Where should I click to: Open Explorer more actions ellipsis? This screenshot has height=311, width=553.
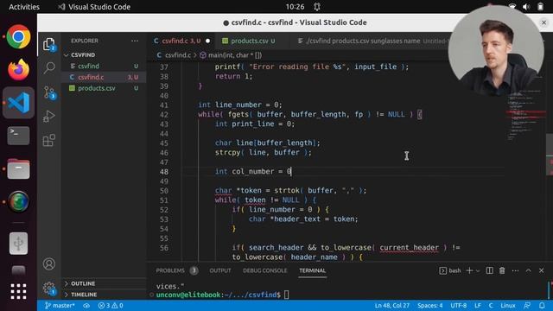tap(135, 41)
